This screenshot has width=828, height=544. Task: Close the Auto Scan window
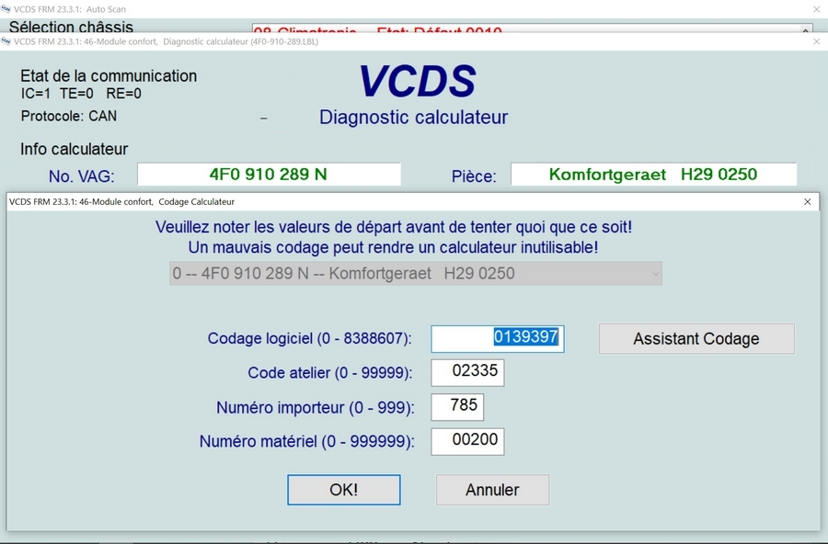tap(816, 9)
